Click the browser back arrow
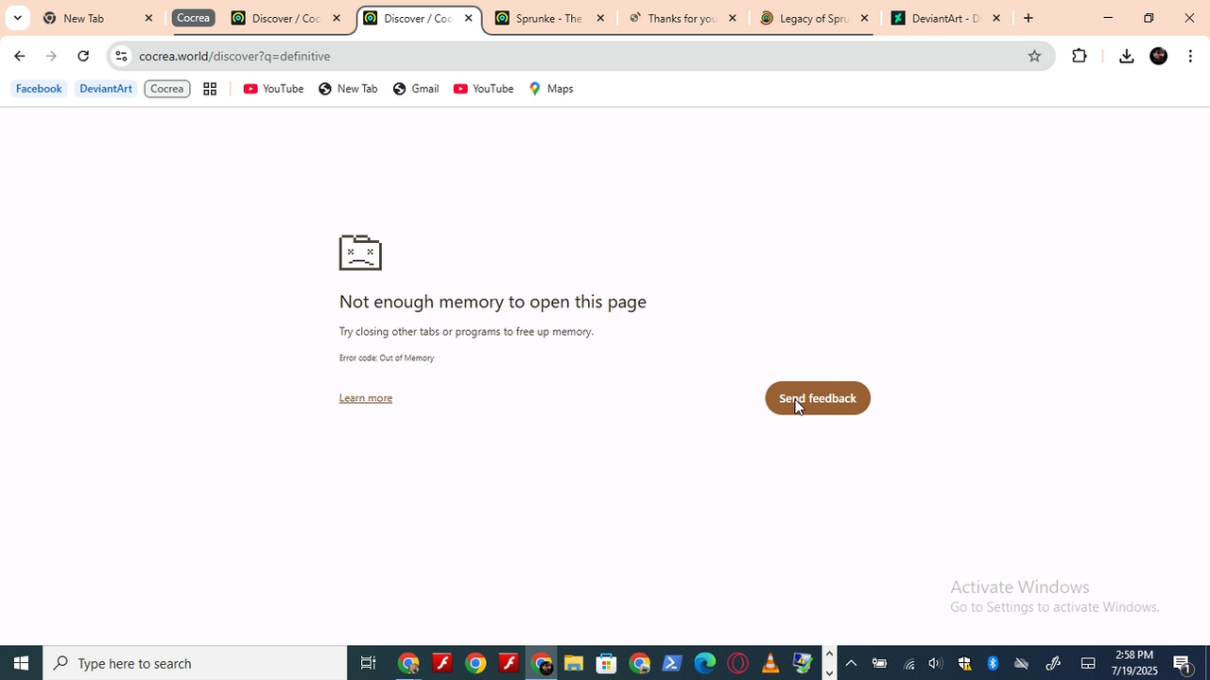The width and height of the screenshot is (1210, 680). coord(19,56)
